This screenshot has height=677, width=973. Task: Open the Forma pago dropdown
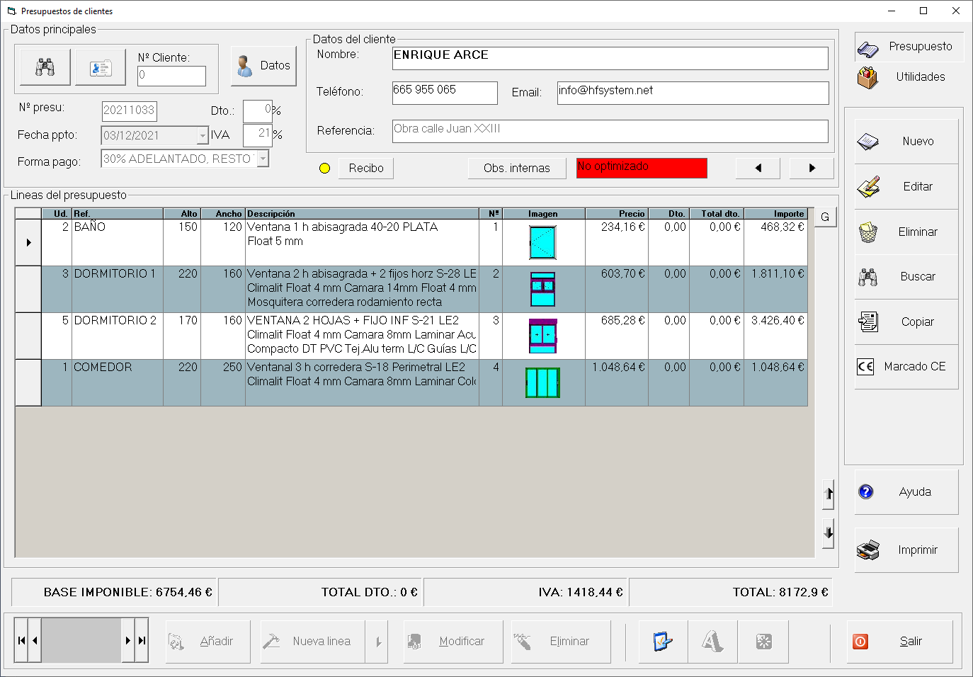263,159
